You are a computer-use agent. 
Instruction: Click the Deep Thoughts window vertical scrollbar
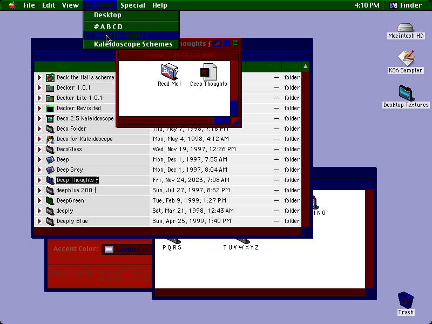click(x=234, y=89)
